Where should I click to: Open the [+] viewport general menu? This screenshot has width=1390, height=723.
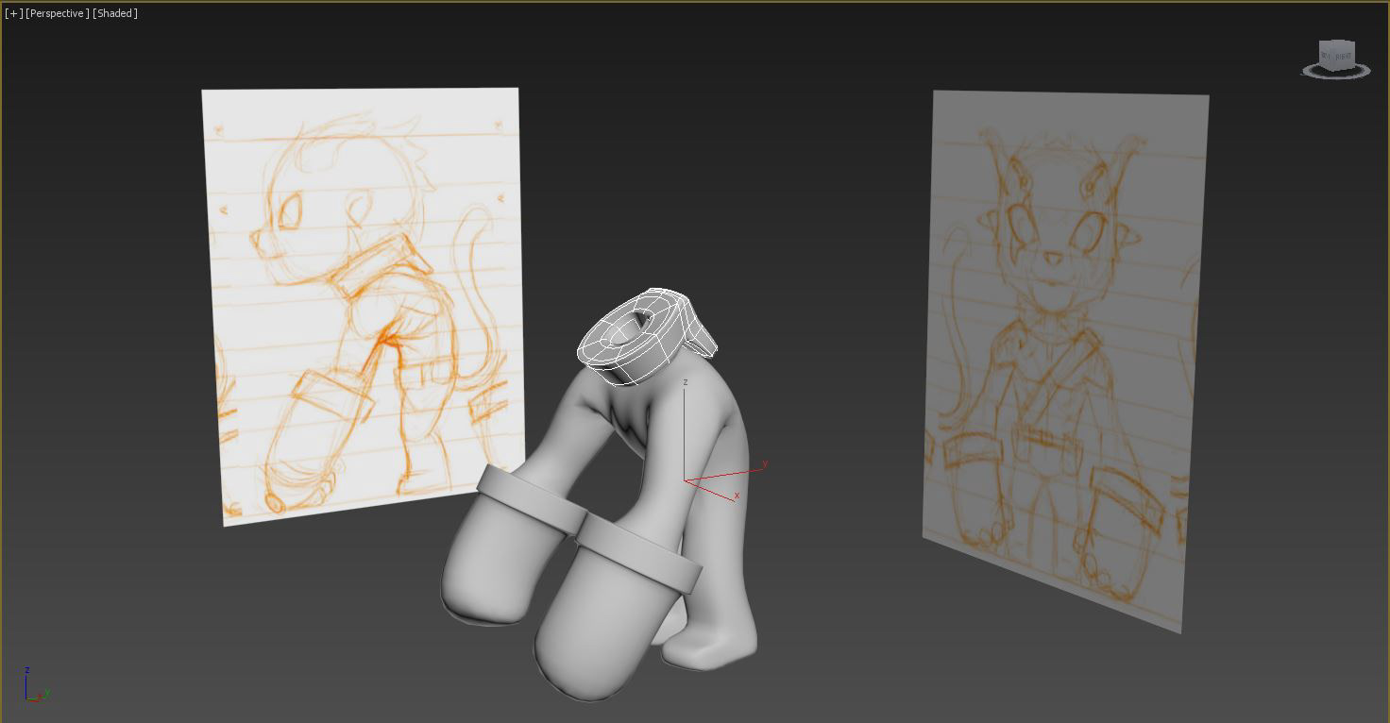[13, 13]
